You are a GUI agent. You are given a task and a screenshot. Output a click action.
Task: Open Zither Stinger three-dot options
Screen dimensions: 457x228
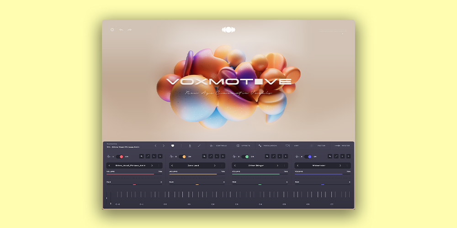[284, 166]
